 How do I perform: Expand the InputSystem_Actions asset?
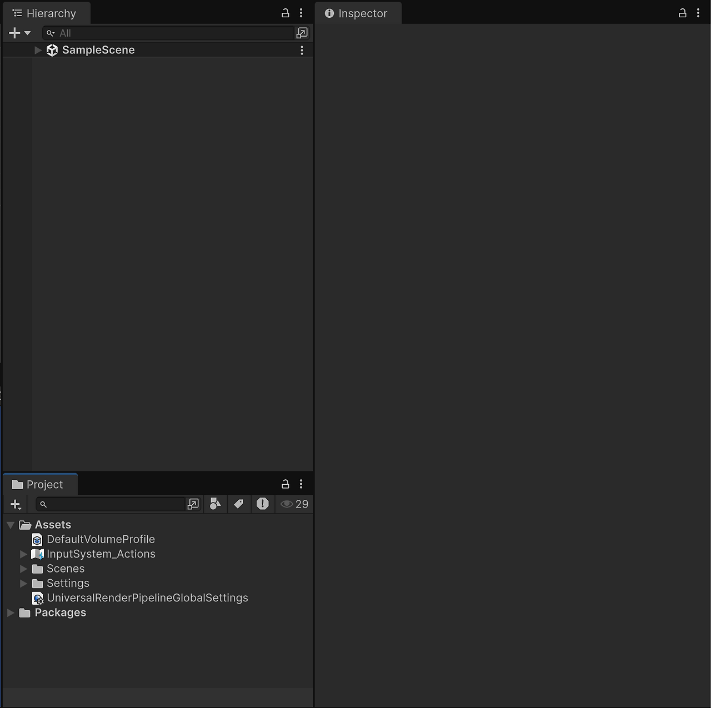[x=23, y=554]
